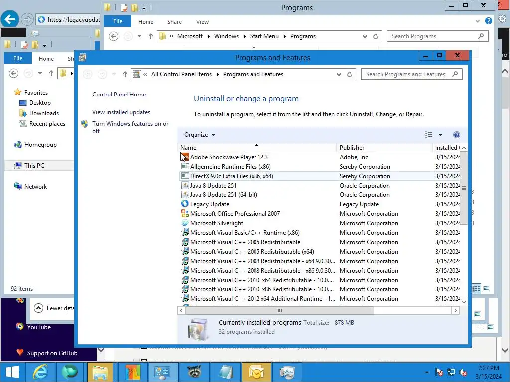
Task: Open the Organize dropdown menu
Action: (x=199, y=135)
